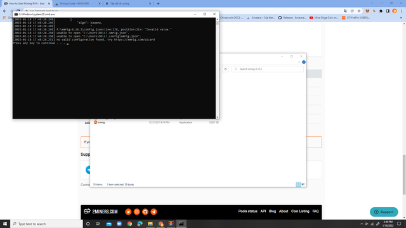Open 2Miners Telegram link in footer
This screenshot has height=228, width=406.
pyautogui.click(x=154, y=212)
